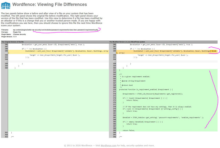Click the '@return bool' line

[126, 85]
